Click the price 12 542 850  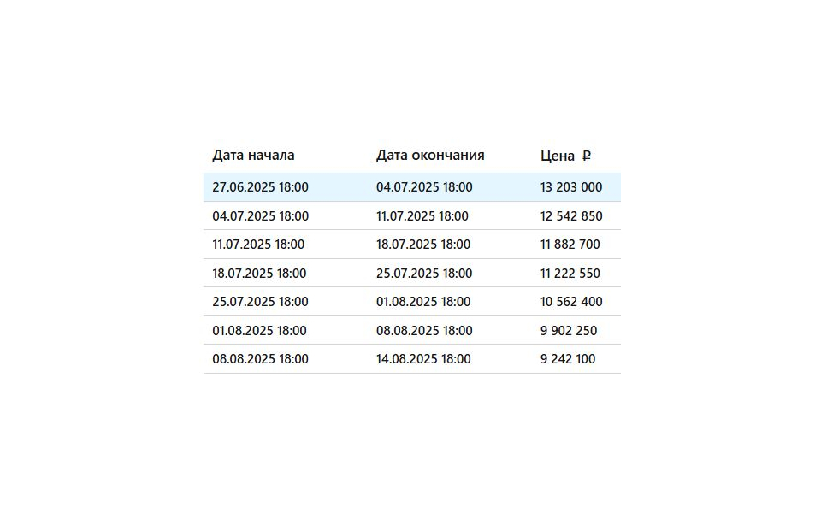tap(571, 215)
